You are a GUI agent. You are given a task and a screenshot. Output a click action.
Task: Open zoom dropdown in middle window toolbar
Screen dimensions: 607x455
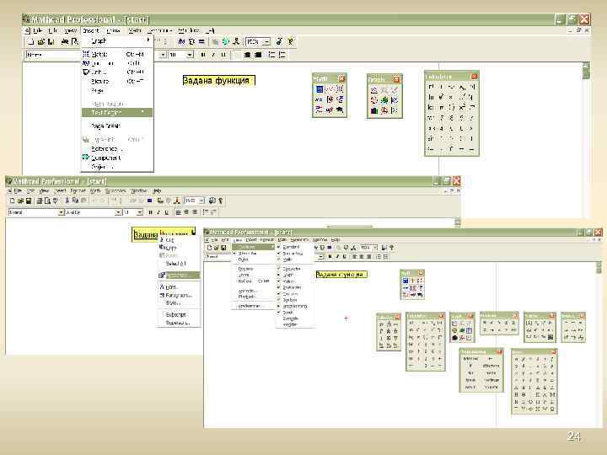click(x=201, y=201)
